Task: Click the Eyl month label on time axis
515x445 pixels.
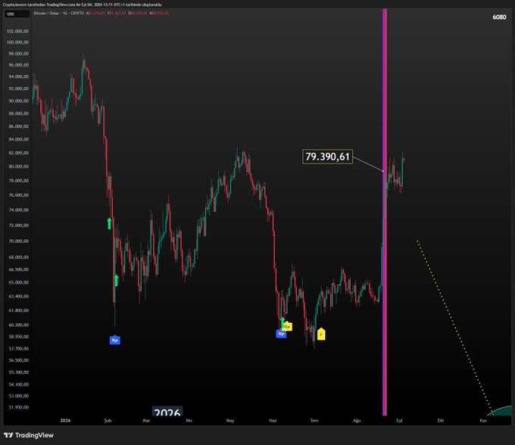Action: coord(399,420)
